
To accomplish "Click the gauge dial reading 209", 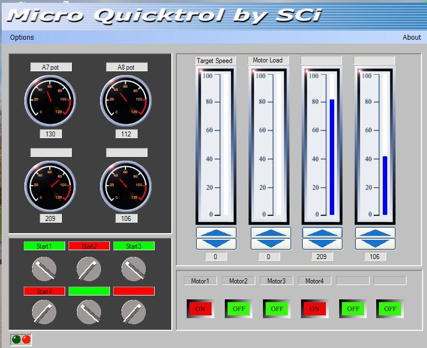I will point(50,186).
